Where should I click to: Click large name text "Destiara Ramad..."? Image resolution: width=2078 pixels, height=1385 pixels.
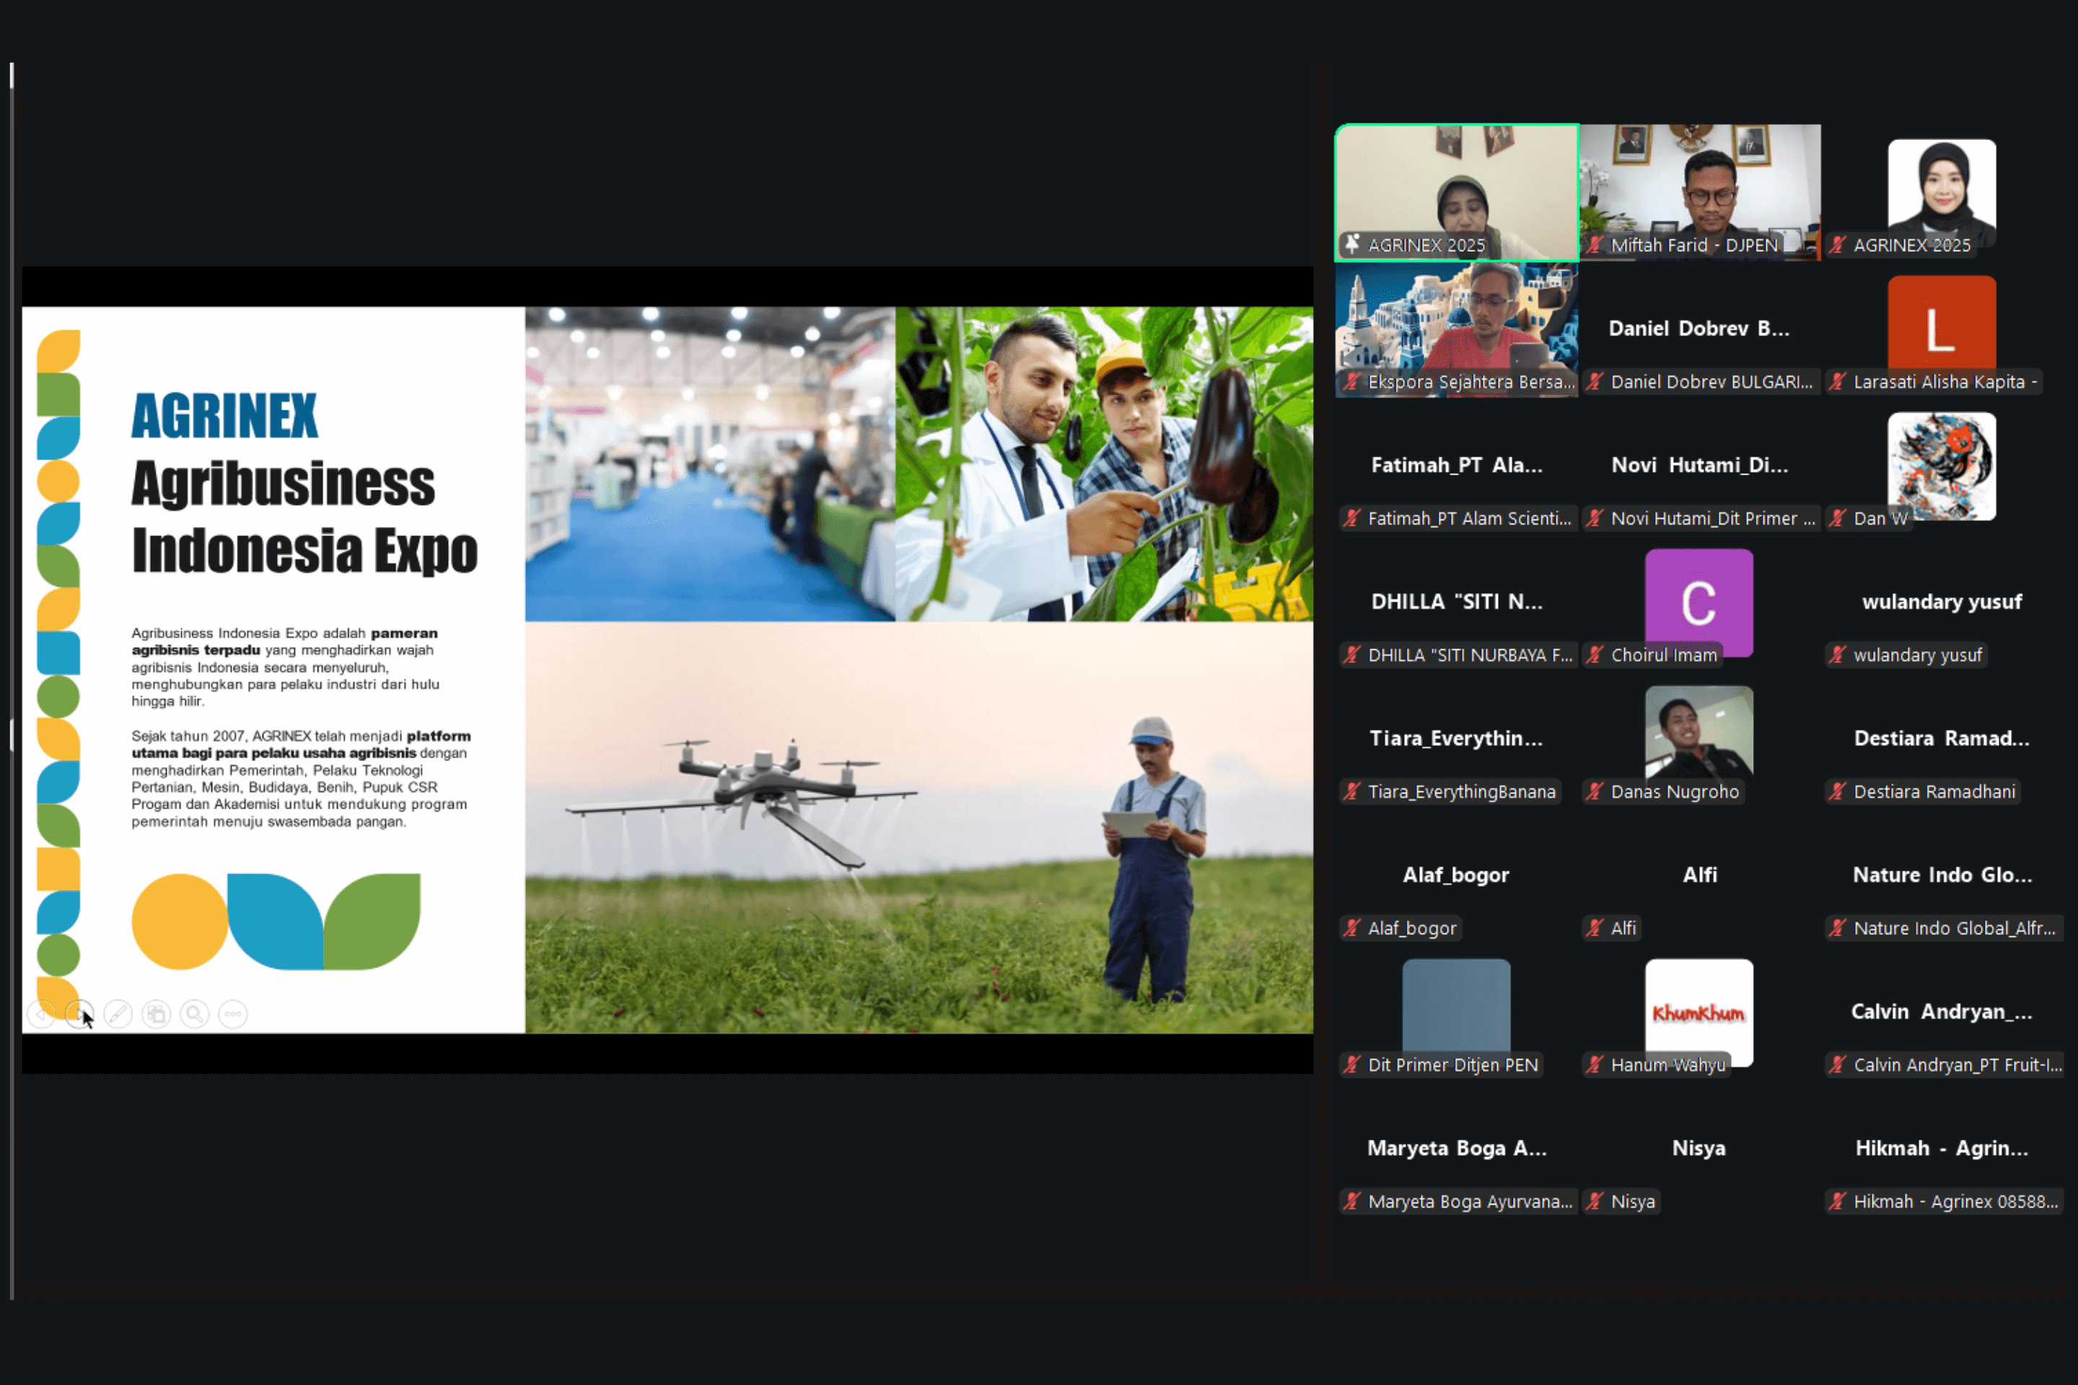click(1942, 739)
